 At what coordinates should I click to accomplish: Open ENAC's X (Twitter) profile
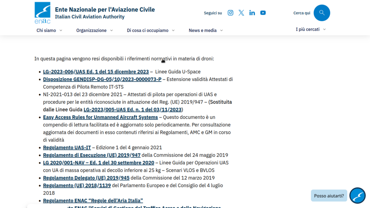[241, 13]
